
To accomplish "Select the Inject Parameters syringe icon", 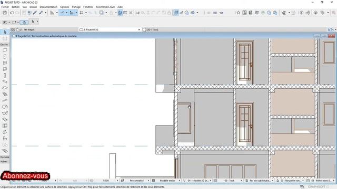I will [x=41, y=13].
